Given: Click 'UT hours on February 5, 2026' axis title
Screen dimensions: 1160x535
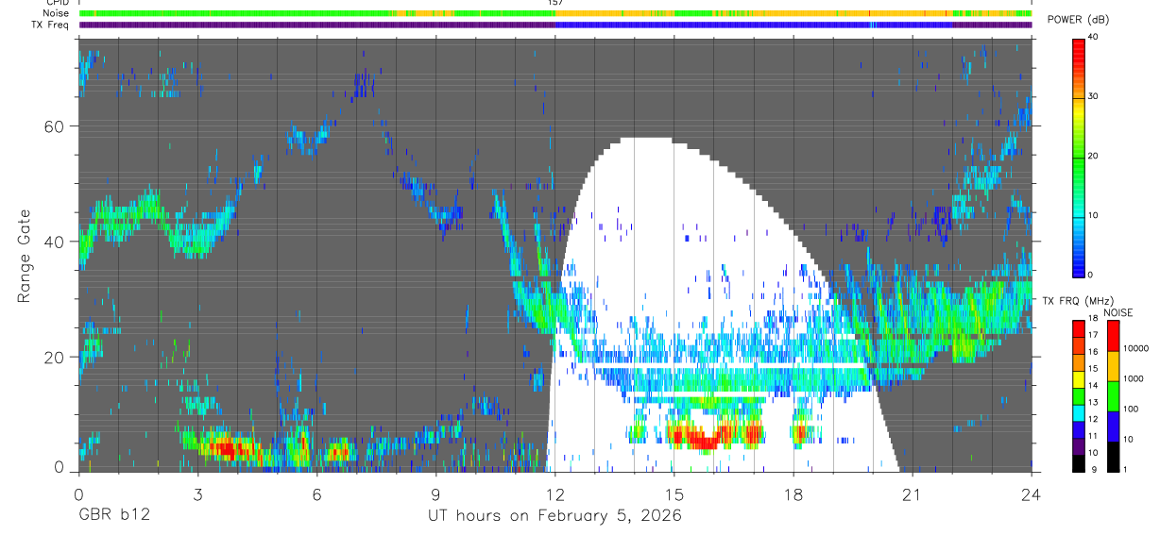Looking at the screenshot, I should pyautogui.click(x=555, y=516).
